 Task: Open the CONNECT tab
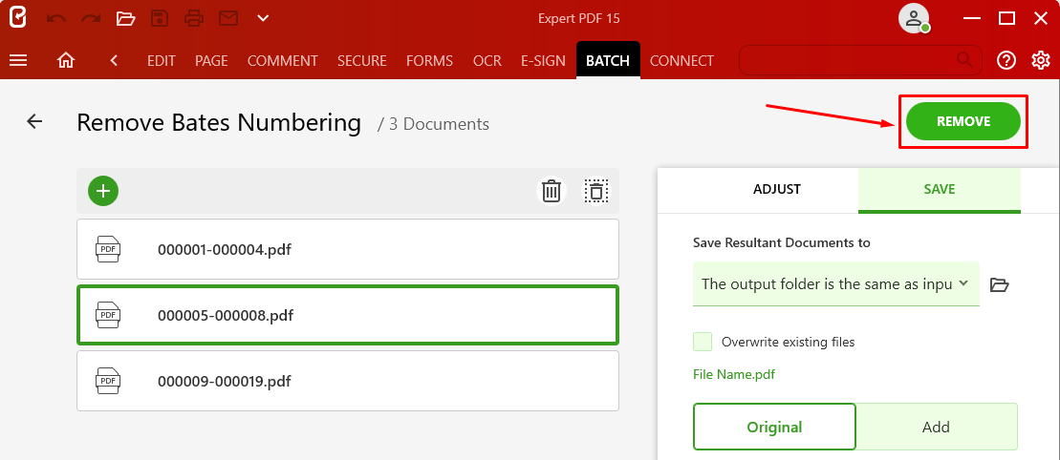coord(681,61)
